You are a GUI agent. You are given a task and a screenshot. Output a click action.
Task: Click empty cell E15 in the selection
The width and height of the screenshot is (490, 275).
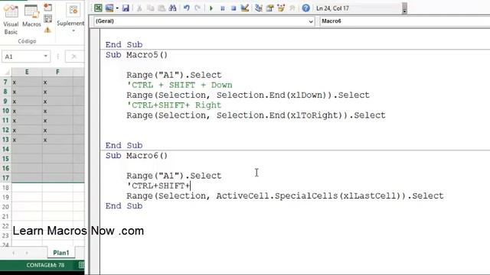pyautogui.click(x=27, y=159)
